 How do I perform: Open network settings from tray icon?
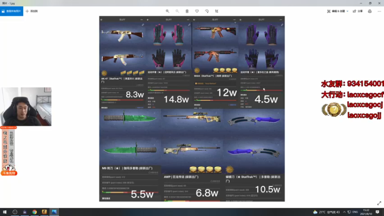(349, 212)
